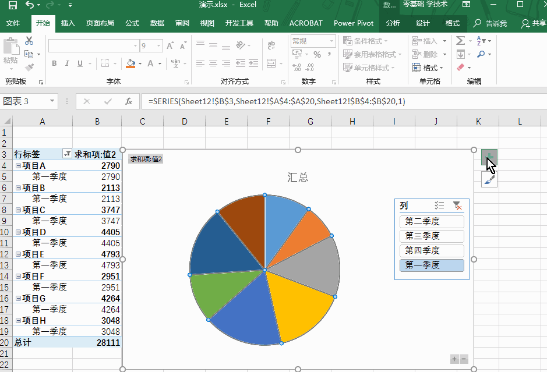Click the Insert Function fx icon
This screenshot has height=372, width=547.
tap(129, 101)
